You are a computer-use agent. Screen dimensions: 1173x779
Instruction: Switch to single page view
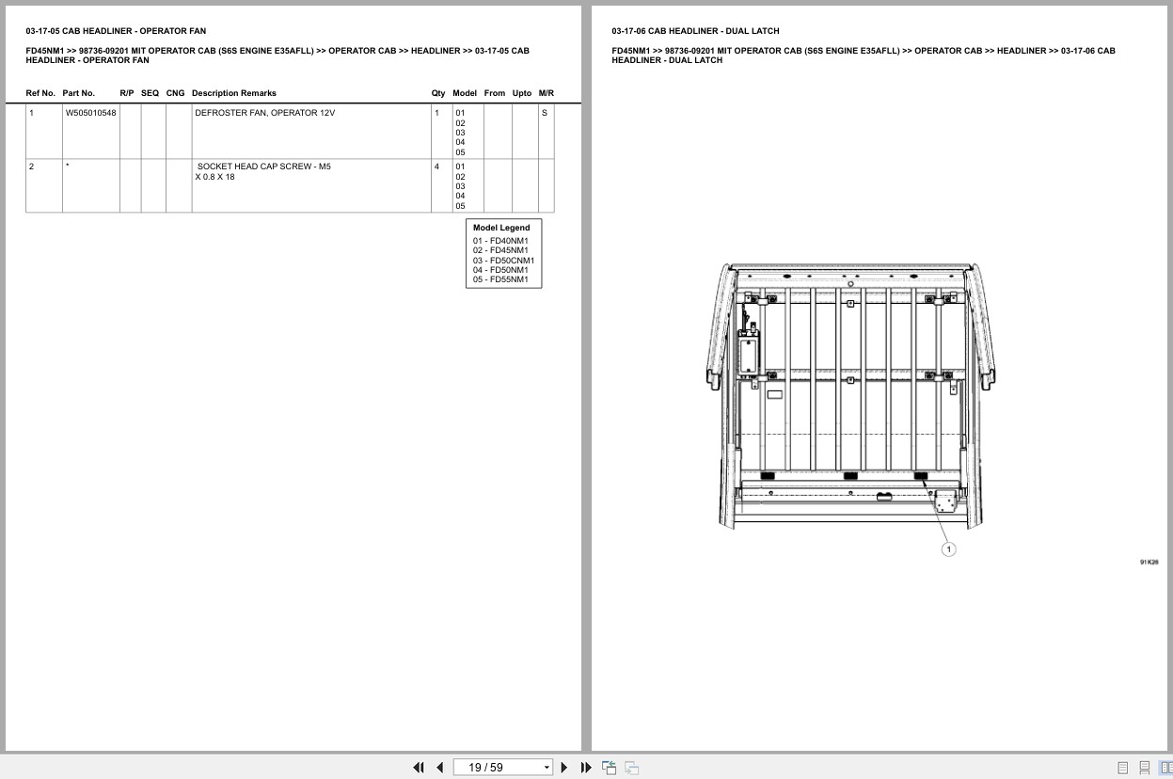[1122, 768]
